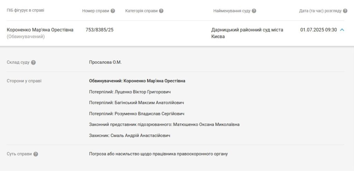Click Дарницький районний суд міста Києва

[x=247, y=33]
